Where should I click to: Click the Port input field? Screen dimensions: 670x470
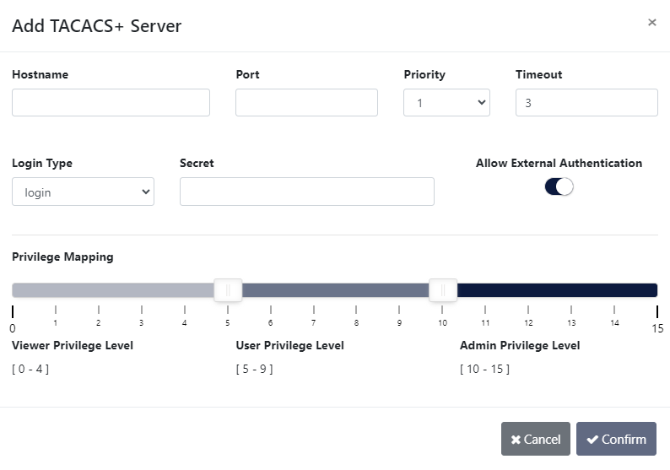tap(306, 103)
